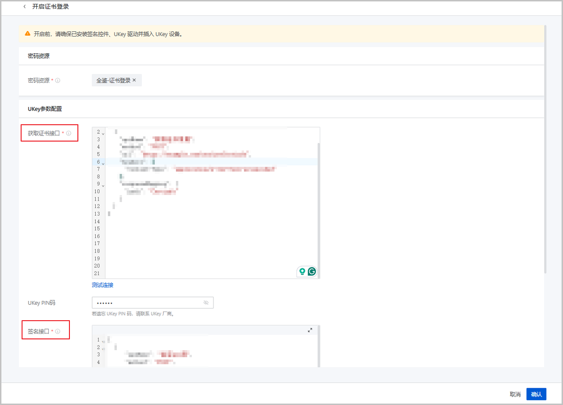Click the orange warning icon in banner
The image size is (563, 405).
28,34
